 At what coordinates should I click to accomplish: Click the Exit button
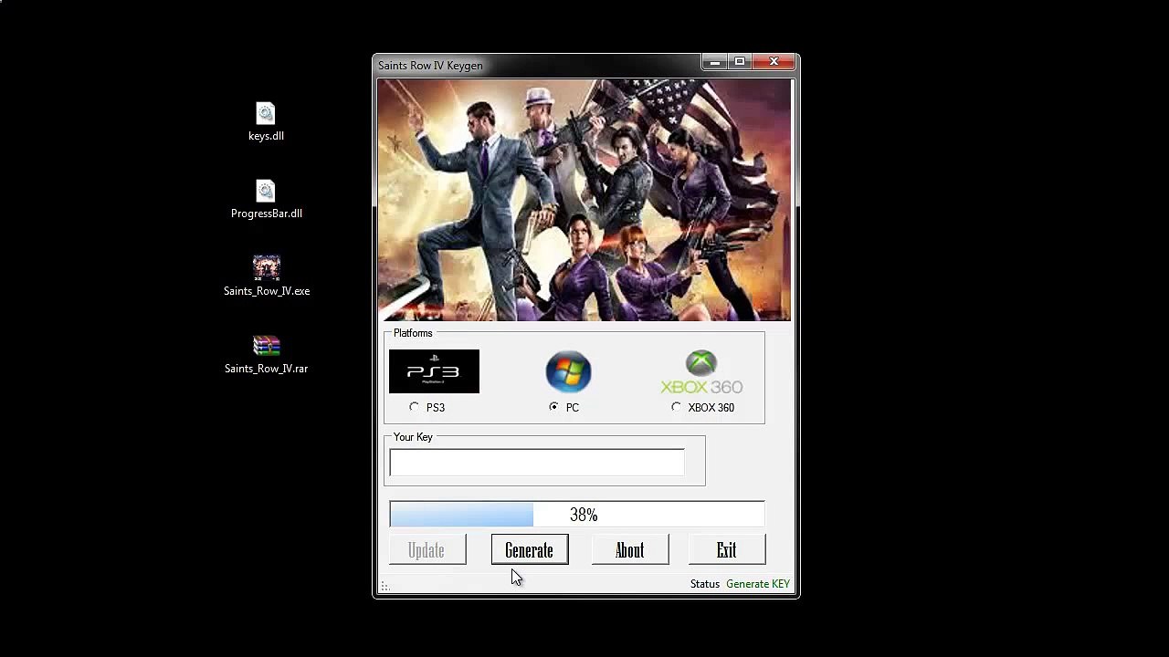click(727, 550)
